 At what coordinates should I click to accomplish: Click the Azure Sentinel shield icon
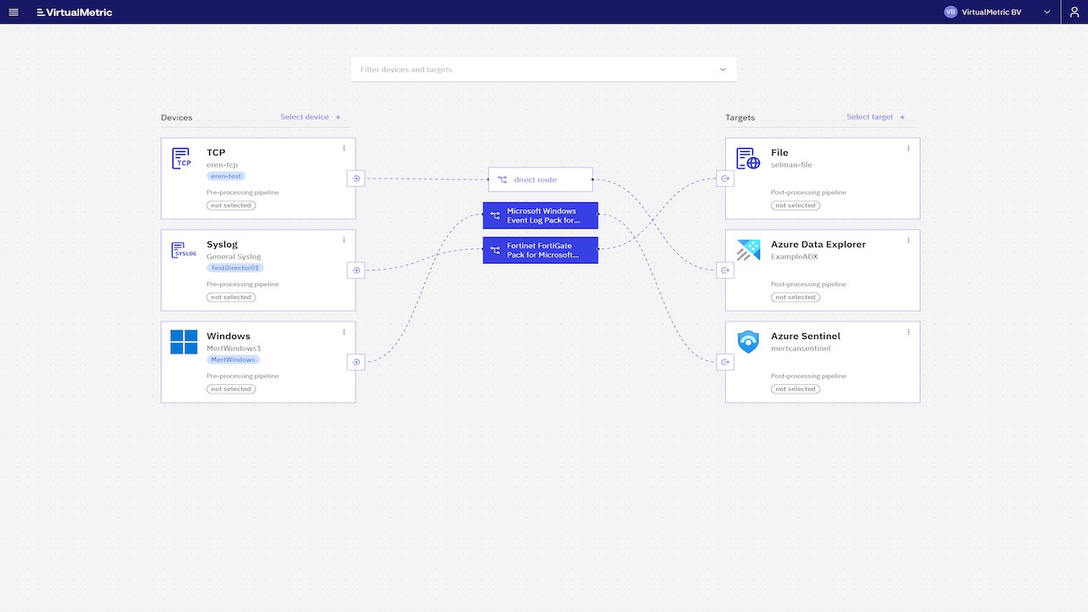[748, 342]
